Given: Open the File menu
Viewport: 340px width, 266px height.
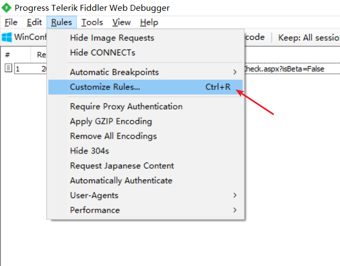Looking at the screenshot, I should coord(11,22).
